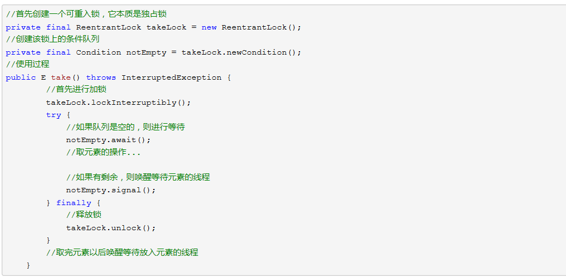This screenshot has width=566, height=277.
Task: Click the try keyword
Action: 54,115
